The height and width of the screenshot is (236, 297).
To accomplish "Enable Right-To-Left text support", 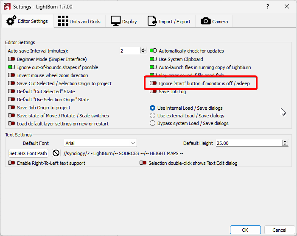I will (11, 163).
